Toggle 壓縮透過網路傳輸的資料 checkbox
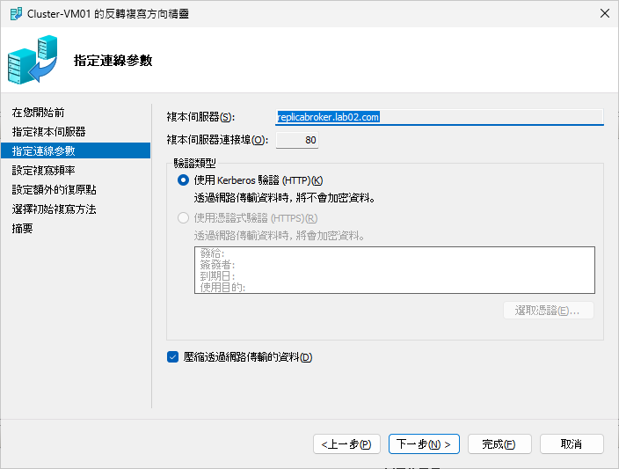The width and height of the screenshot is (619, 469). (x=172, y=357)
